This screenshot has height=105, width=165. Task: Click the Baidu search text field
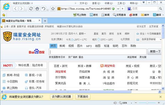coord(98,52)
